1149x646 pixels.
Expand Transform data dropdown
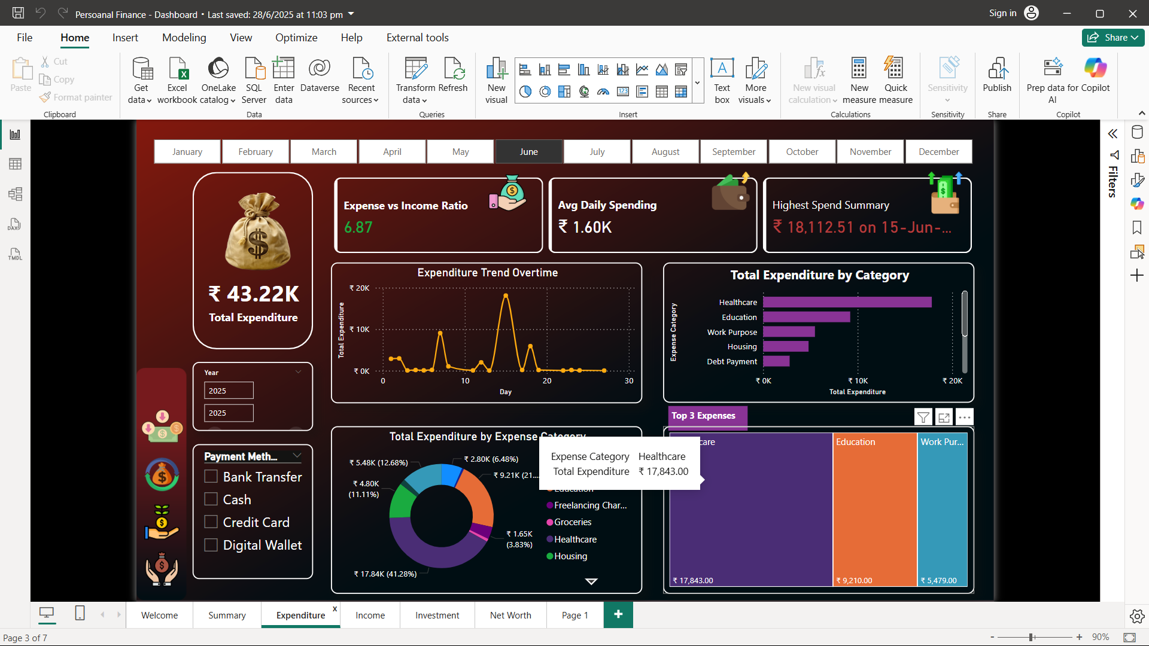(415, 100)
